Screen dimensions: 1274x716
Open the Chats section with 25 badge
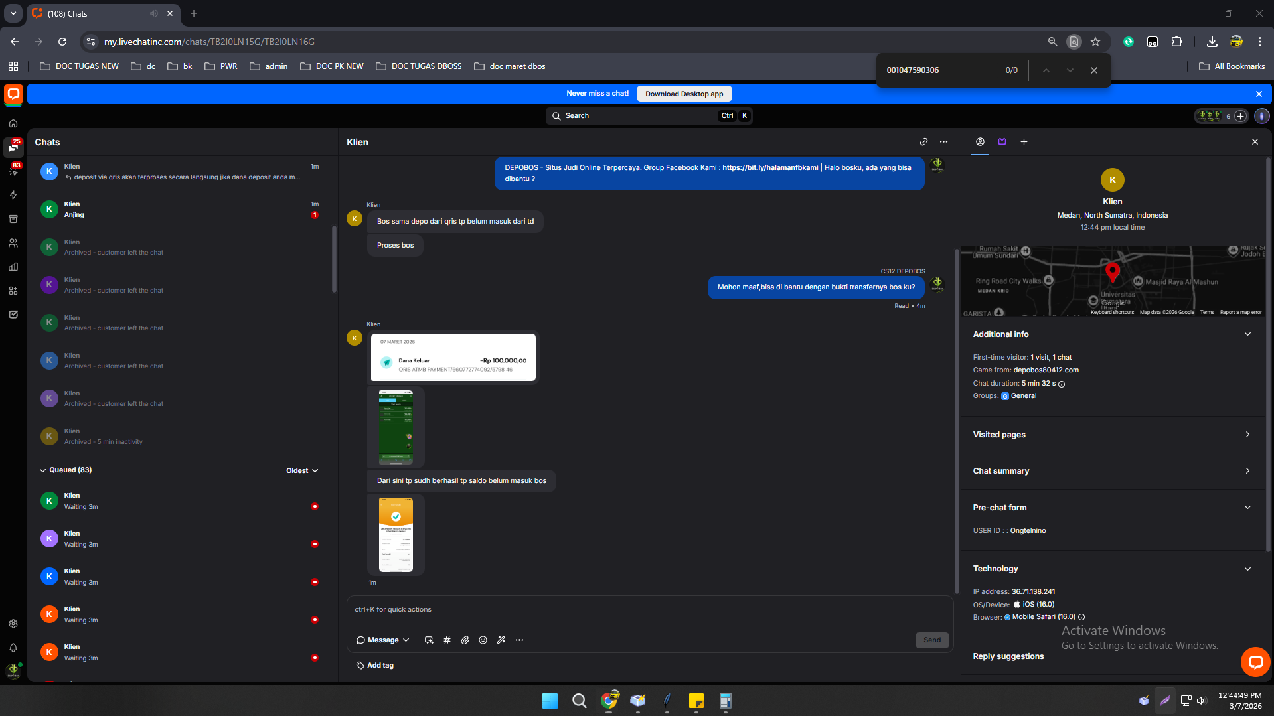[x=13, y=147]
